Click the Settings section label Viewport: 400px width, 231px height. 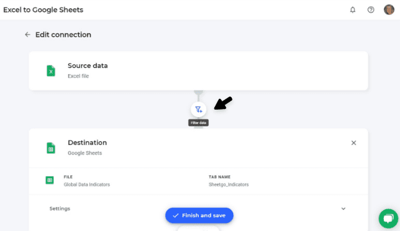(60, 209)
